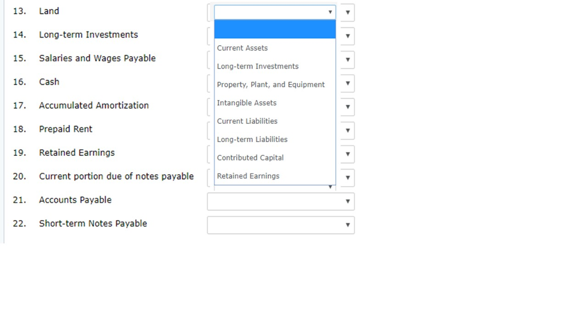Viewport: 587px width, 330px height.
Task: Expand dropdown arrow for Salaries and Wages Payable
Action: tap(348, 60)
